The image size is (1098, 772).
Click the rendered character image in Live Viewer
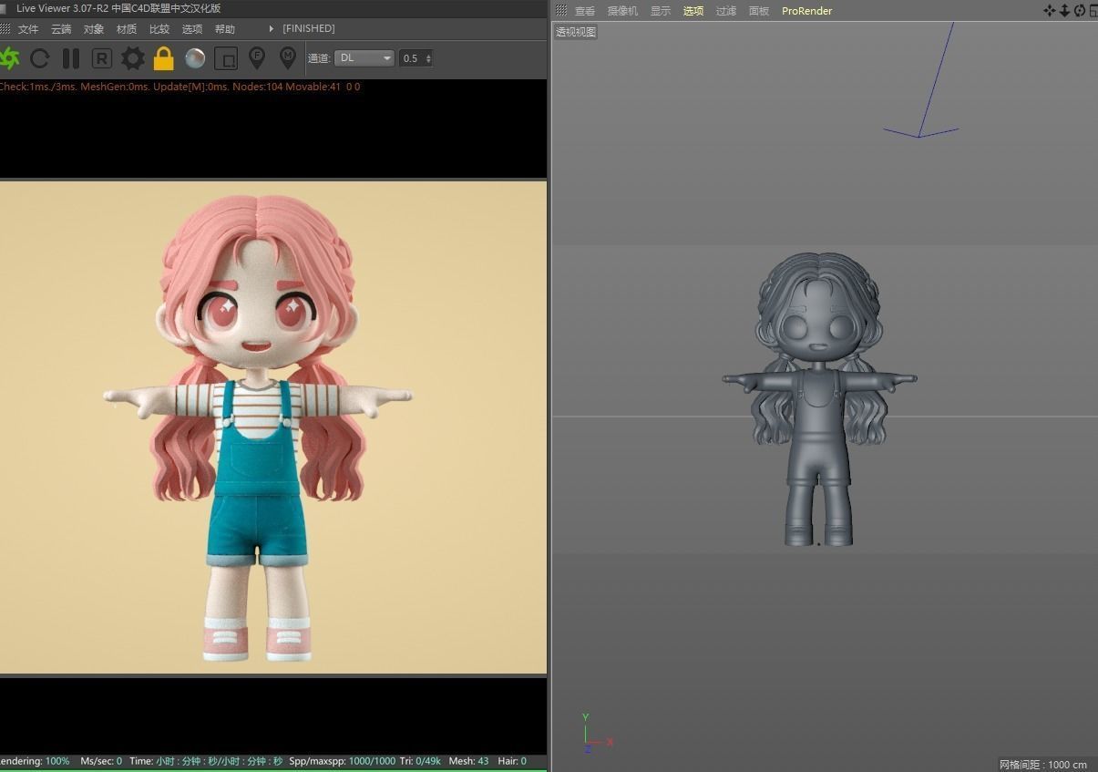(258, 427)
